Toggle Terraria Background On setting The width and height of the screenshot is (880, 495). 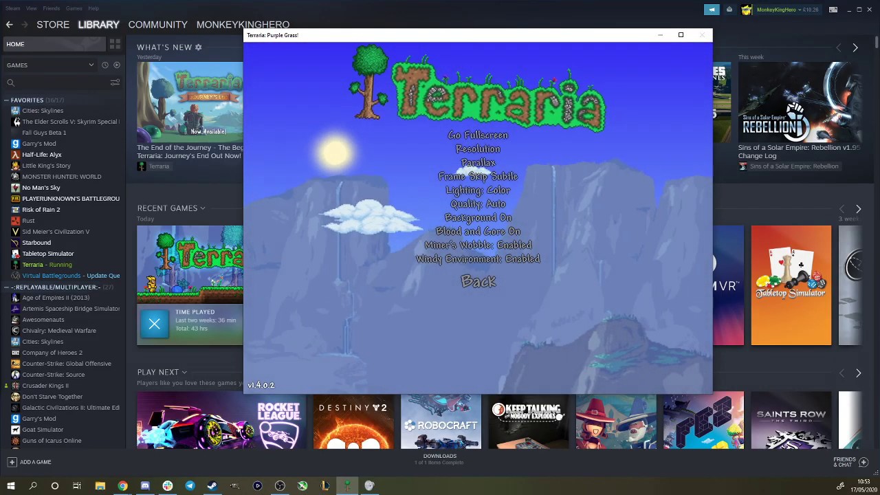pyautogui.click(x=478, y=218)
